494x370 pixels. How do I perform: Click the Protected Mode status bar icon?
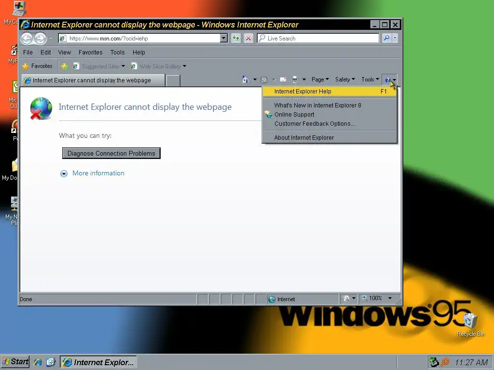click(346, 299)
